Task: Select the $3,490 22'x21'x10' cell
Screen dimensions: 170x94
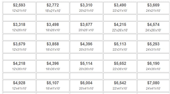Action: coord(120,8)
